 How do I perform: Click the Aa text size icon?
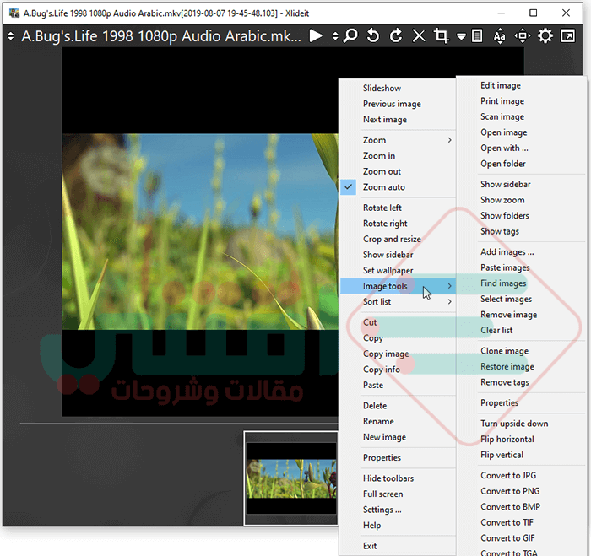500,36
